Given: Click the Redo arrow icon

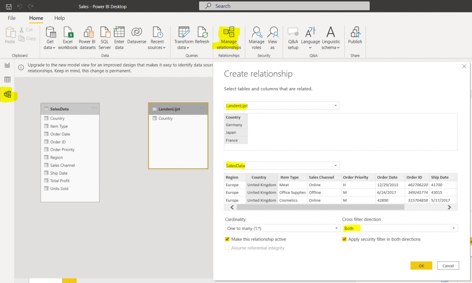Looking at the screenshot, I should tap(30, 6).
